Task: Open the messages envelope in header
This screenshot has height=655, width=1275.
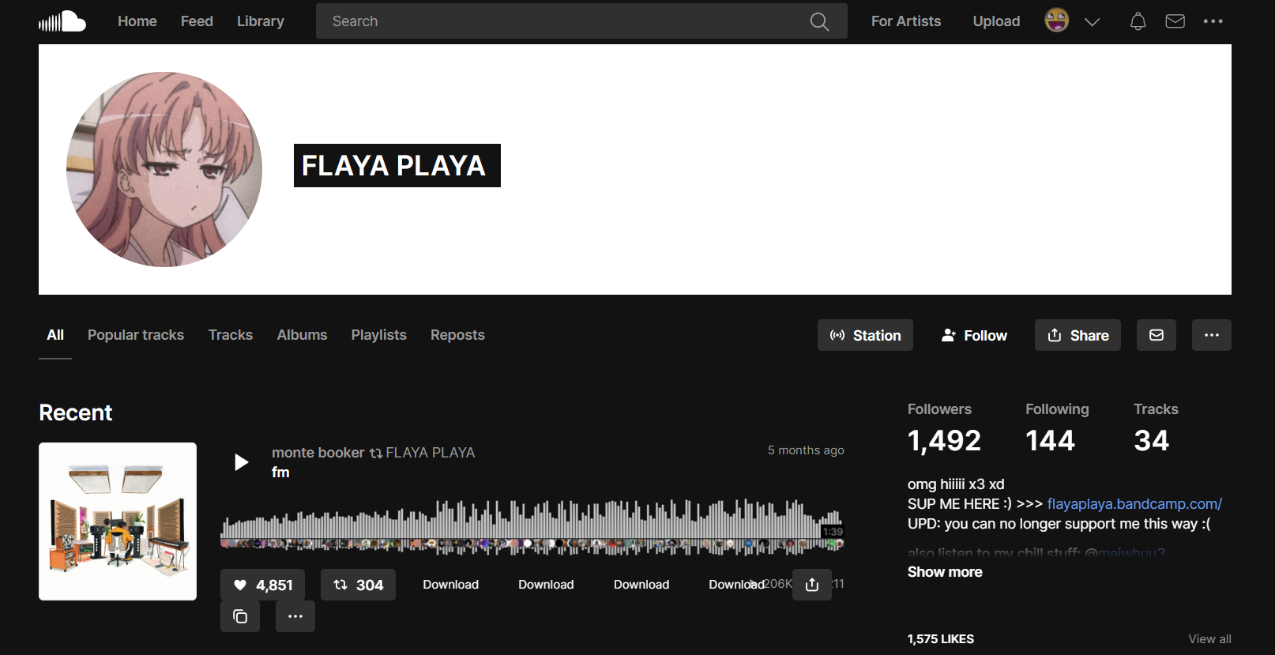Action: tap(1175, 21)
